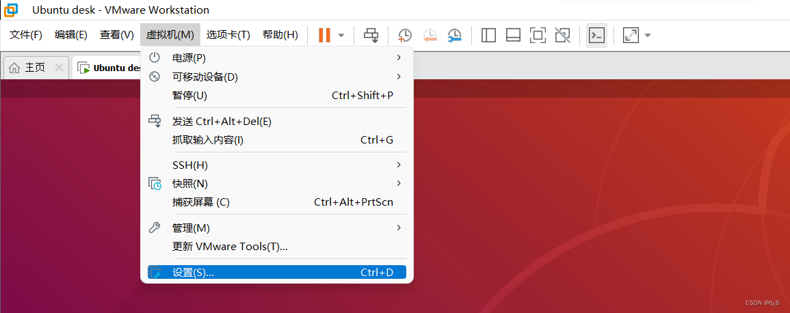Viewport: 790px width, 313px height.
Task: Select the Ubuntu desk tab
Action: [x=107, y=68]
